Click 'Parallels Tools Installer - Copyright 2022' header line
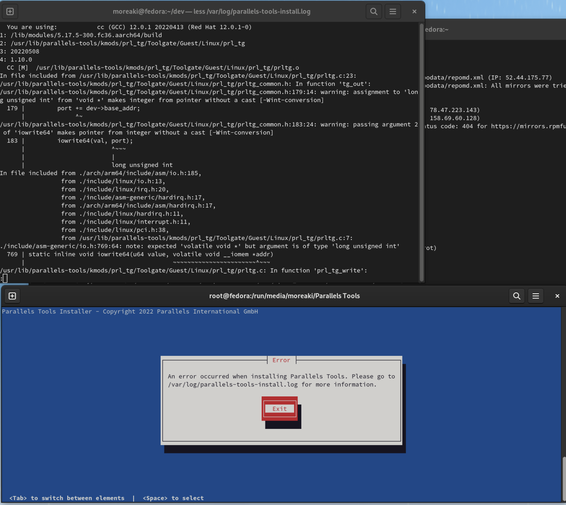 pos(130,311)
